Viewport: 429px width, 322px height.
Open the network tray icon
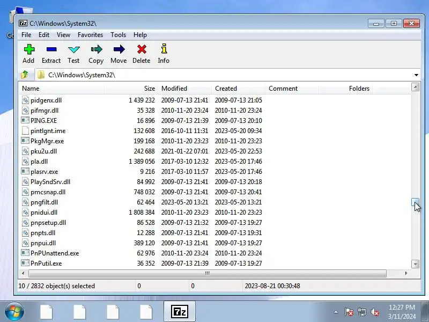coord(361,312)
